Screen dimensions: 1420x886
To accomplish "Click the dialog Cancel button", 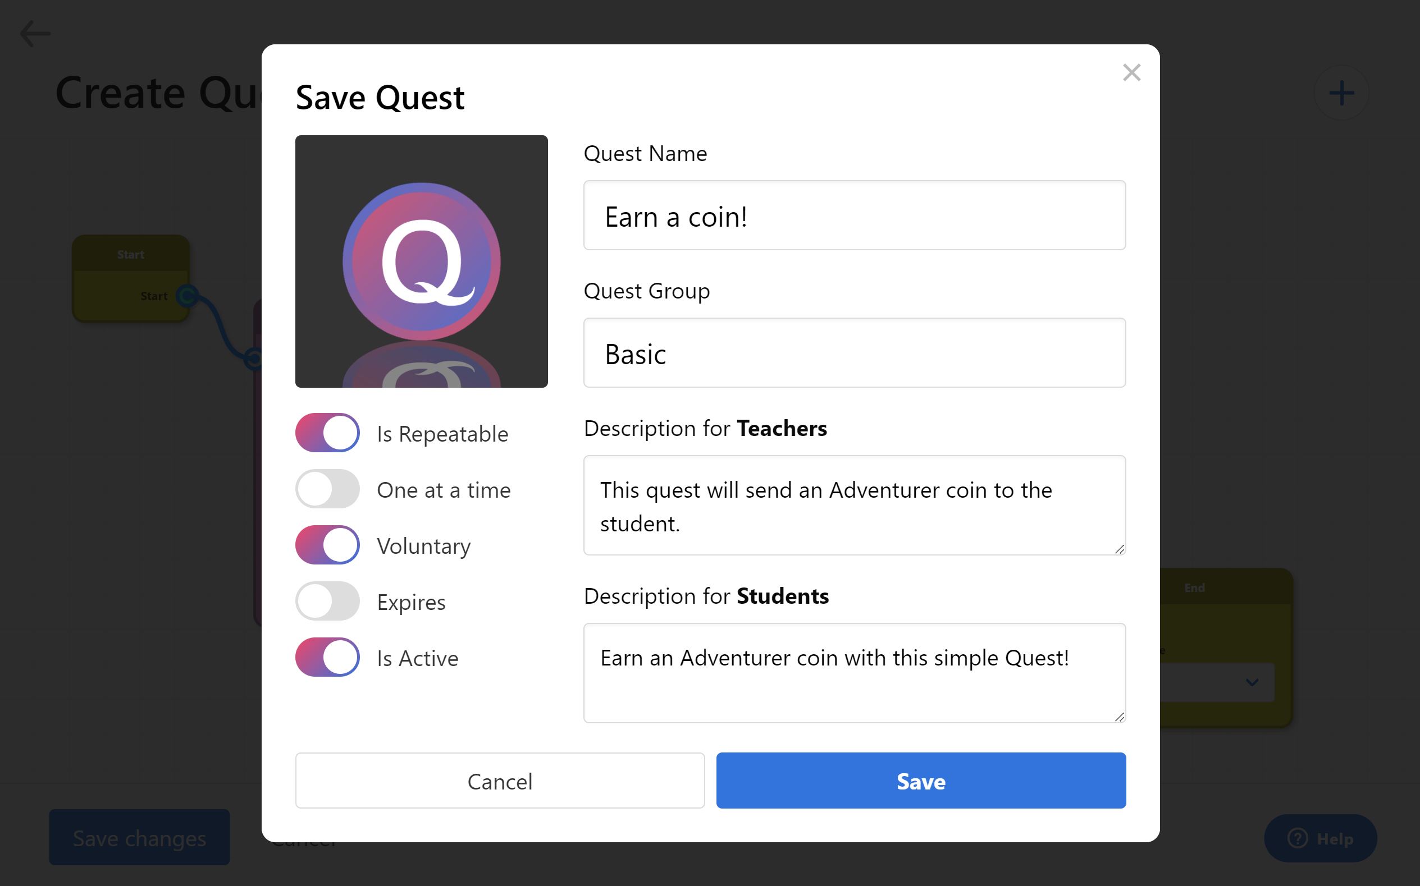I will (x=500, y=781).
